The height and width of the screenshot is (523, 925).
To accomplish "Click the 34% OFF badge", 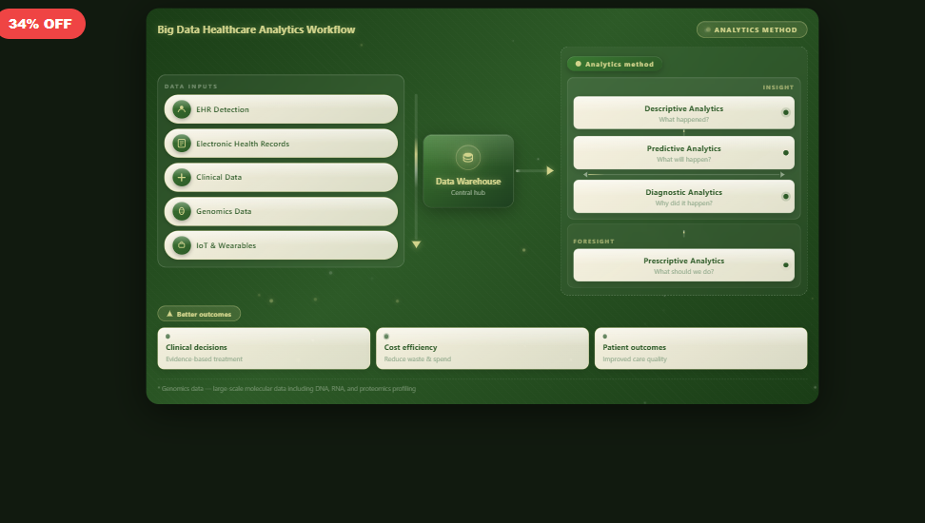I will (x=41, y=24).
